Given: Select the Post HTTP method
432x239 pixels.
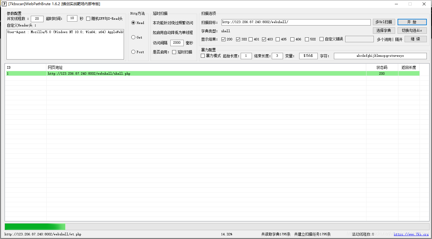Looking at the screenshot, I should pos(133,52).
